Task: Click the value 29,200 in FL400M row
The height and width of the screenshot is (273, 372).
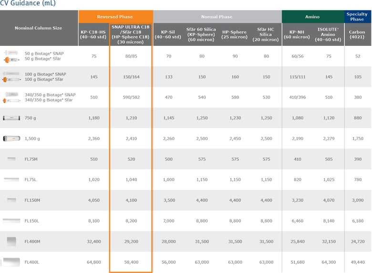Action: coord(131,241)
